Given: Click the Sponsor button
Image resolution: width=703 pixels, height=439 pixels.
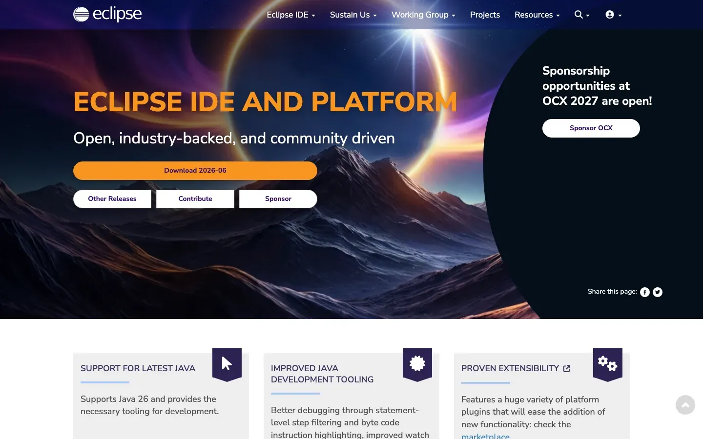Looking at the screenshot, I should pos(278,199).
